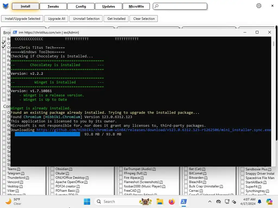The width and height of the screenshot is (278, 208).
Task: Check the Vesktop checkbox
Action: [x=4, y=186]
